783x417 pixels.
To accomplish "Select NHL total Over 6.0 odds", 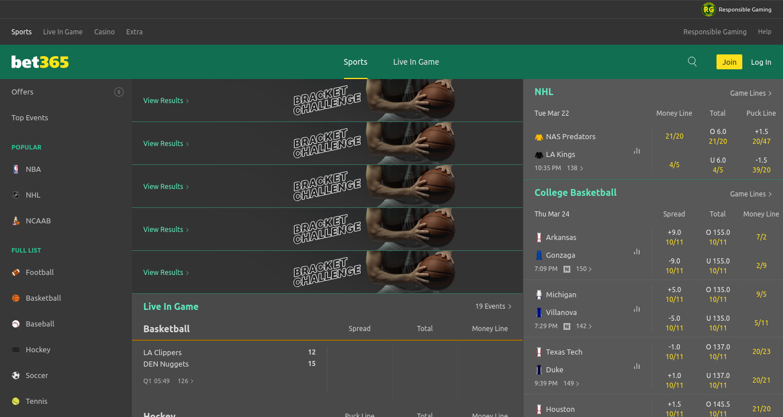I will [x=718, y=136].
